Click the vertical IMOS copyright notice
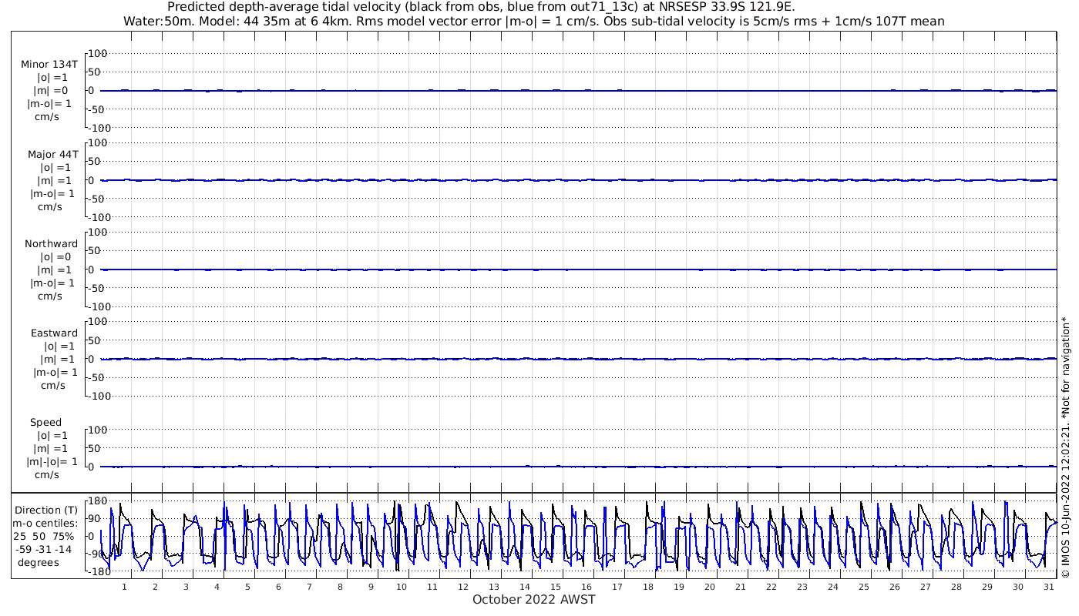This screenshot has width=1079, height=616. [1065, 447]
